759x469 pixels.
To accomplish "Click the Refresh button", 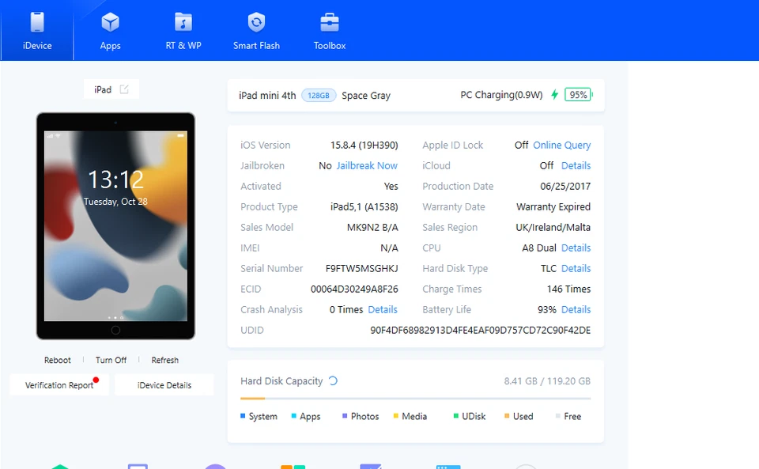I will [x=164, y=360].
